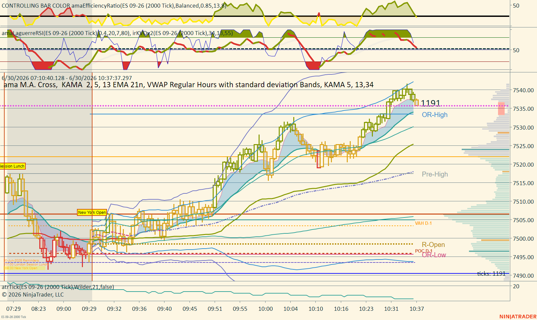This screenshot has width=537, height=320.
Task: Click the OR-Low level label
Action: 434,255
